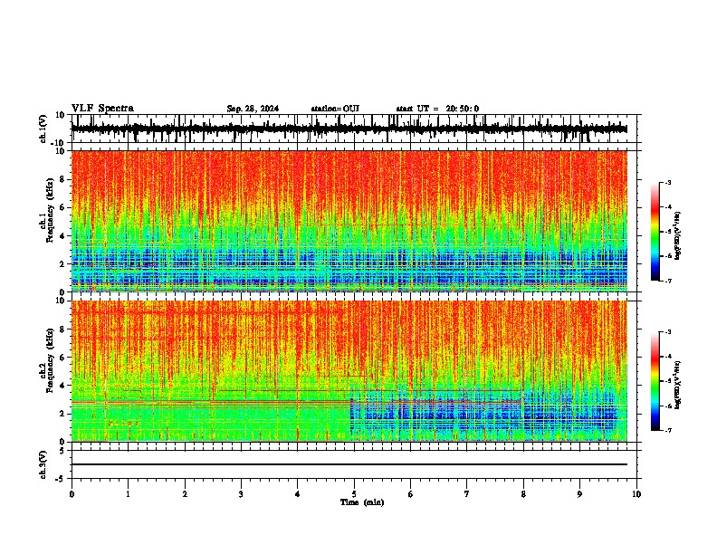Click the "ch.3(V)" bottom panel axis label

[43, 465]
